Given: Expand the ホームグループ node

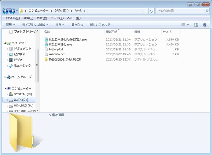Looking at the screenshot, I should click(5, 77).
